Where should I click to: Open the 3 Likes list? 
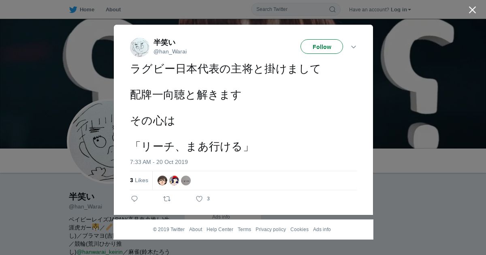click(x=139, y=180)
